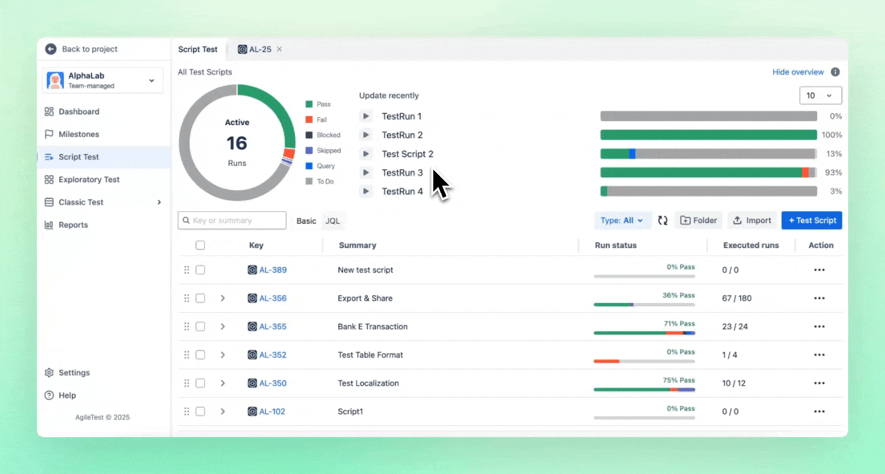Click inside the Key or summary search field
Viewport: 885px width, 474px height.
coord(232,220)
